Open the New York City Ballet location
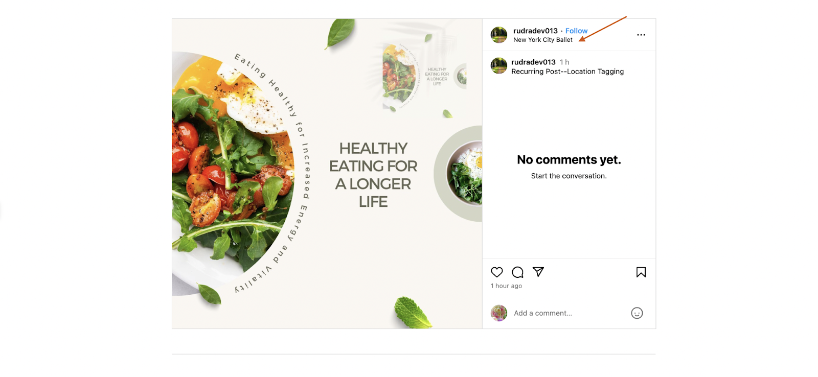The width and height of the screenshot is (818, 377). point(543,40)
